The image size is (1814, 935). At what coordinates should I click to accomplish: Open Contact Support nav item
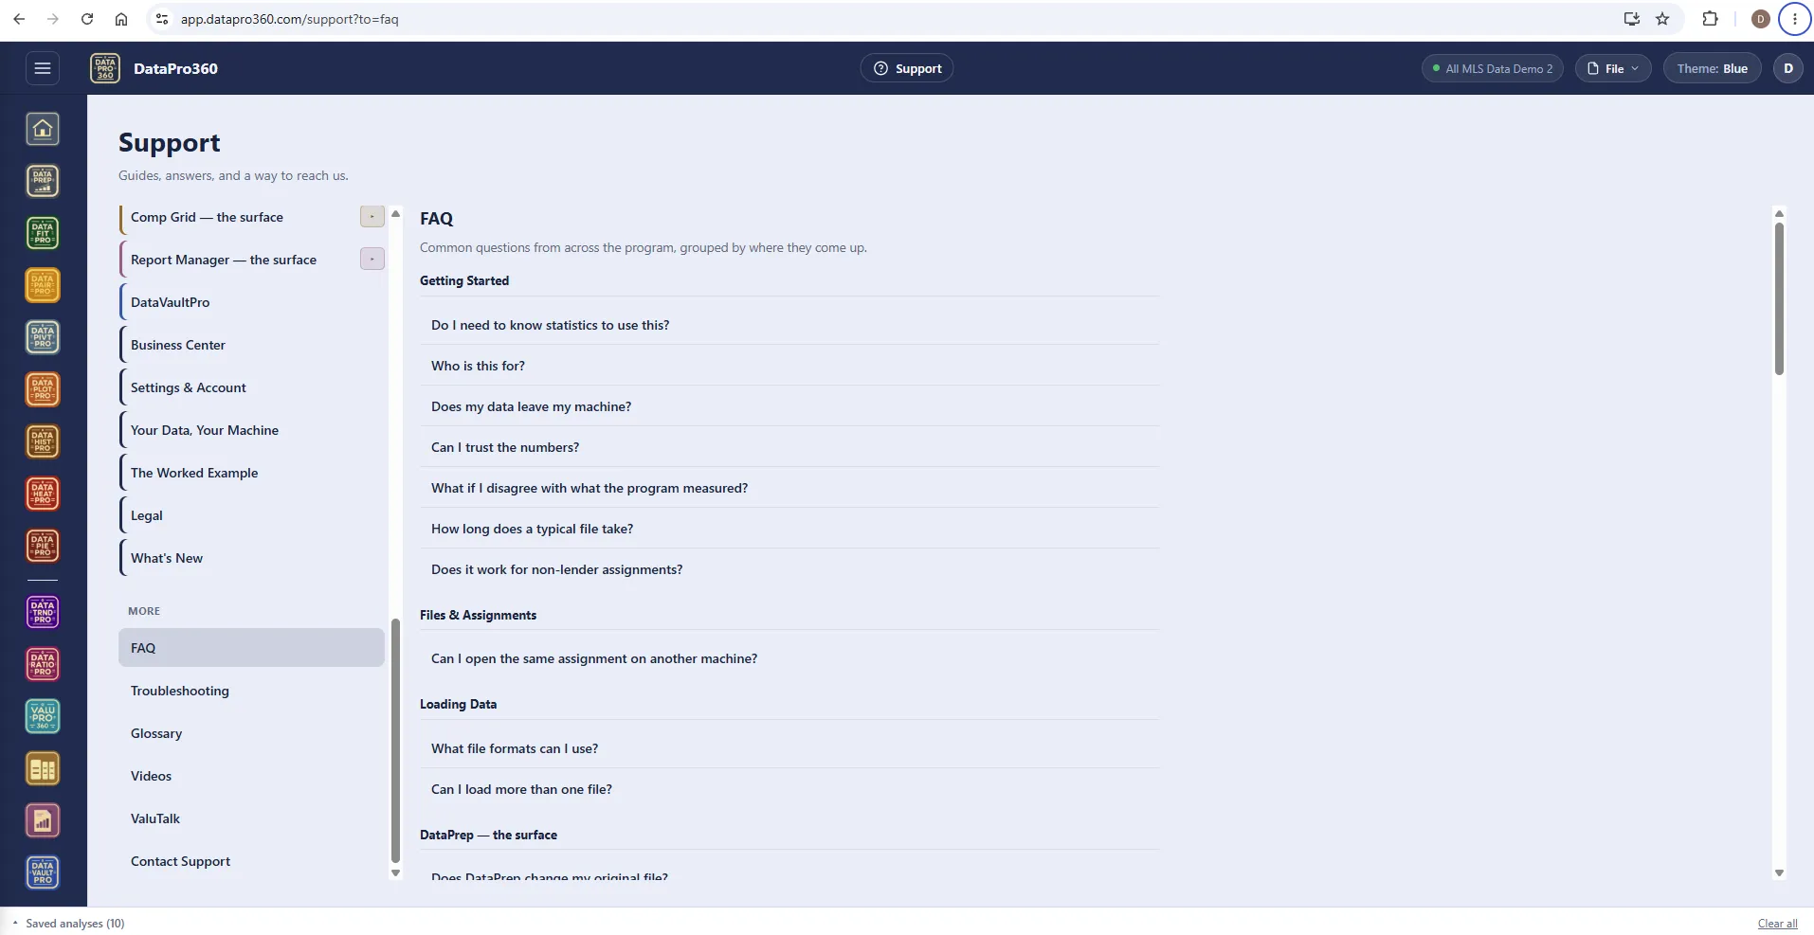point(251,861)
